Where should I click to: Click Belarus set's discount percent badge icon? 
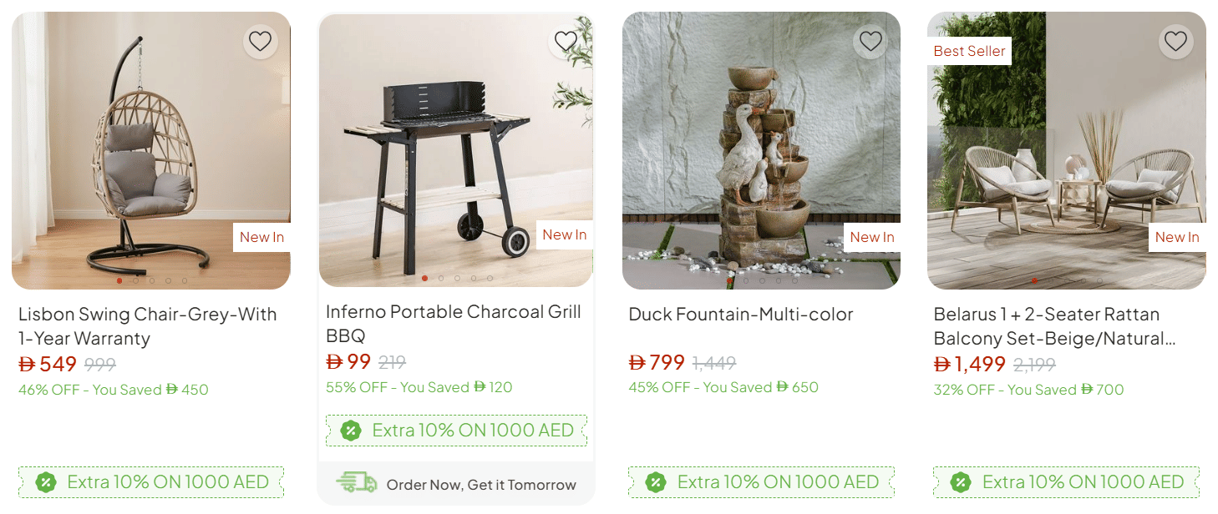point(961,482)
